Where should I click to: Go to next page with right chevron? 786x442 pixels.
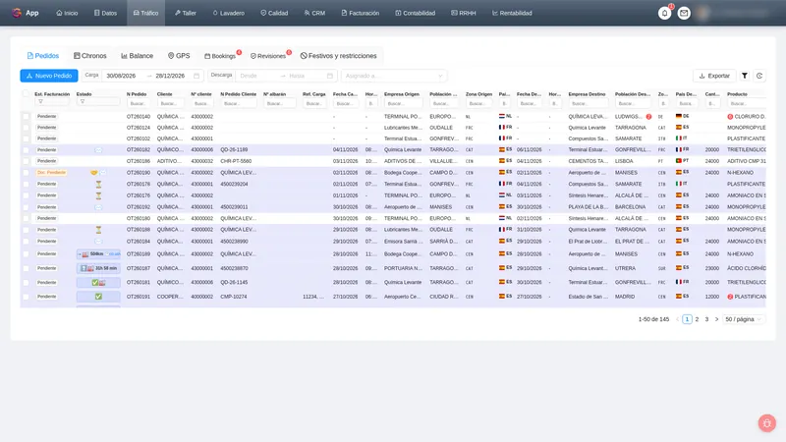click(716, 319)
